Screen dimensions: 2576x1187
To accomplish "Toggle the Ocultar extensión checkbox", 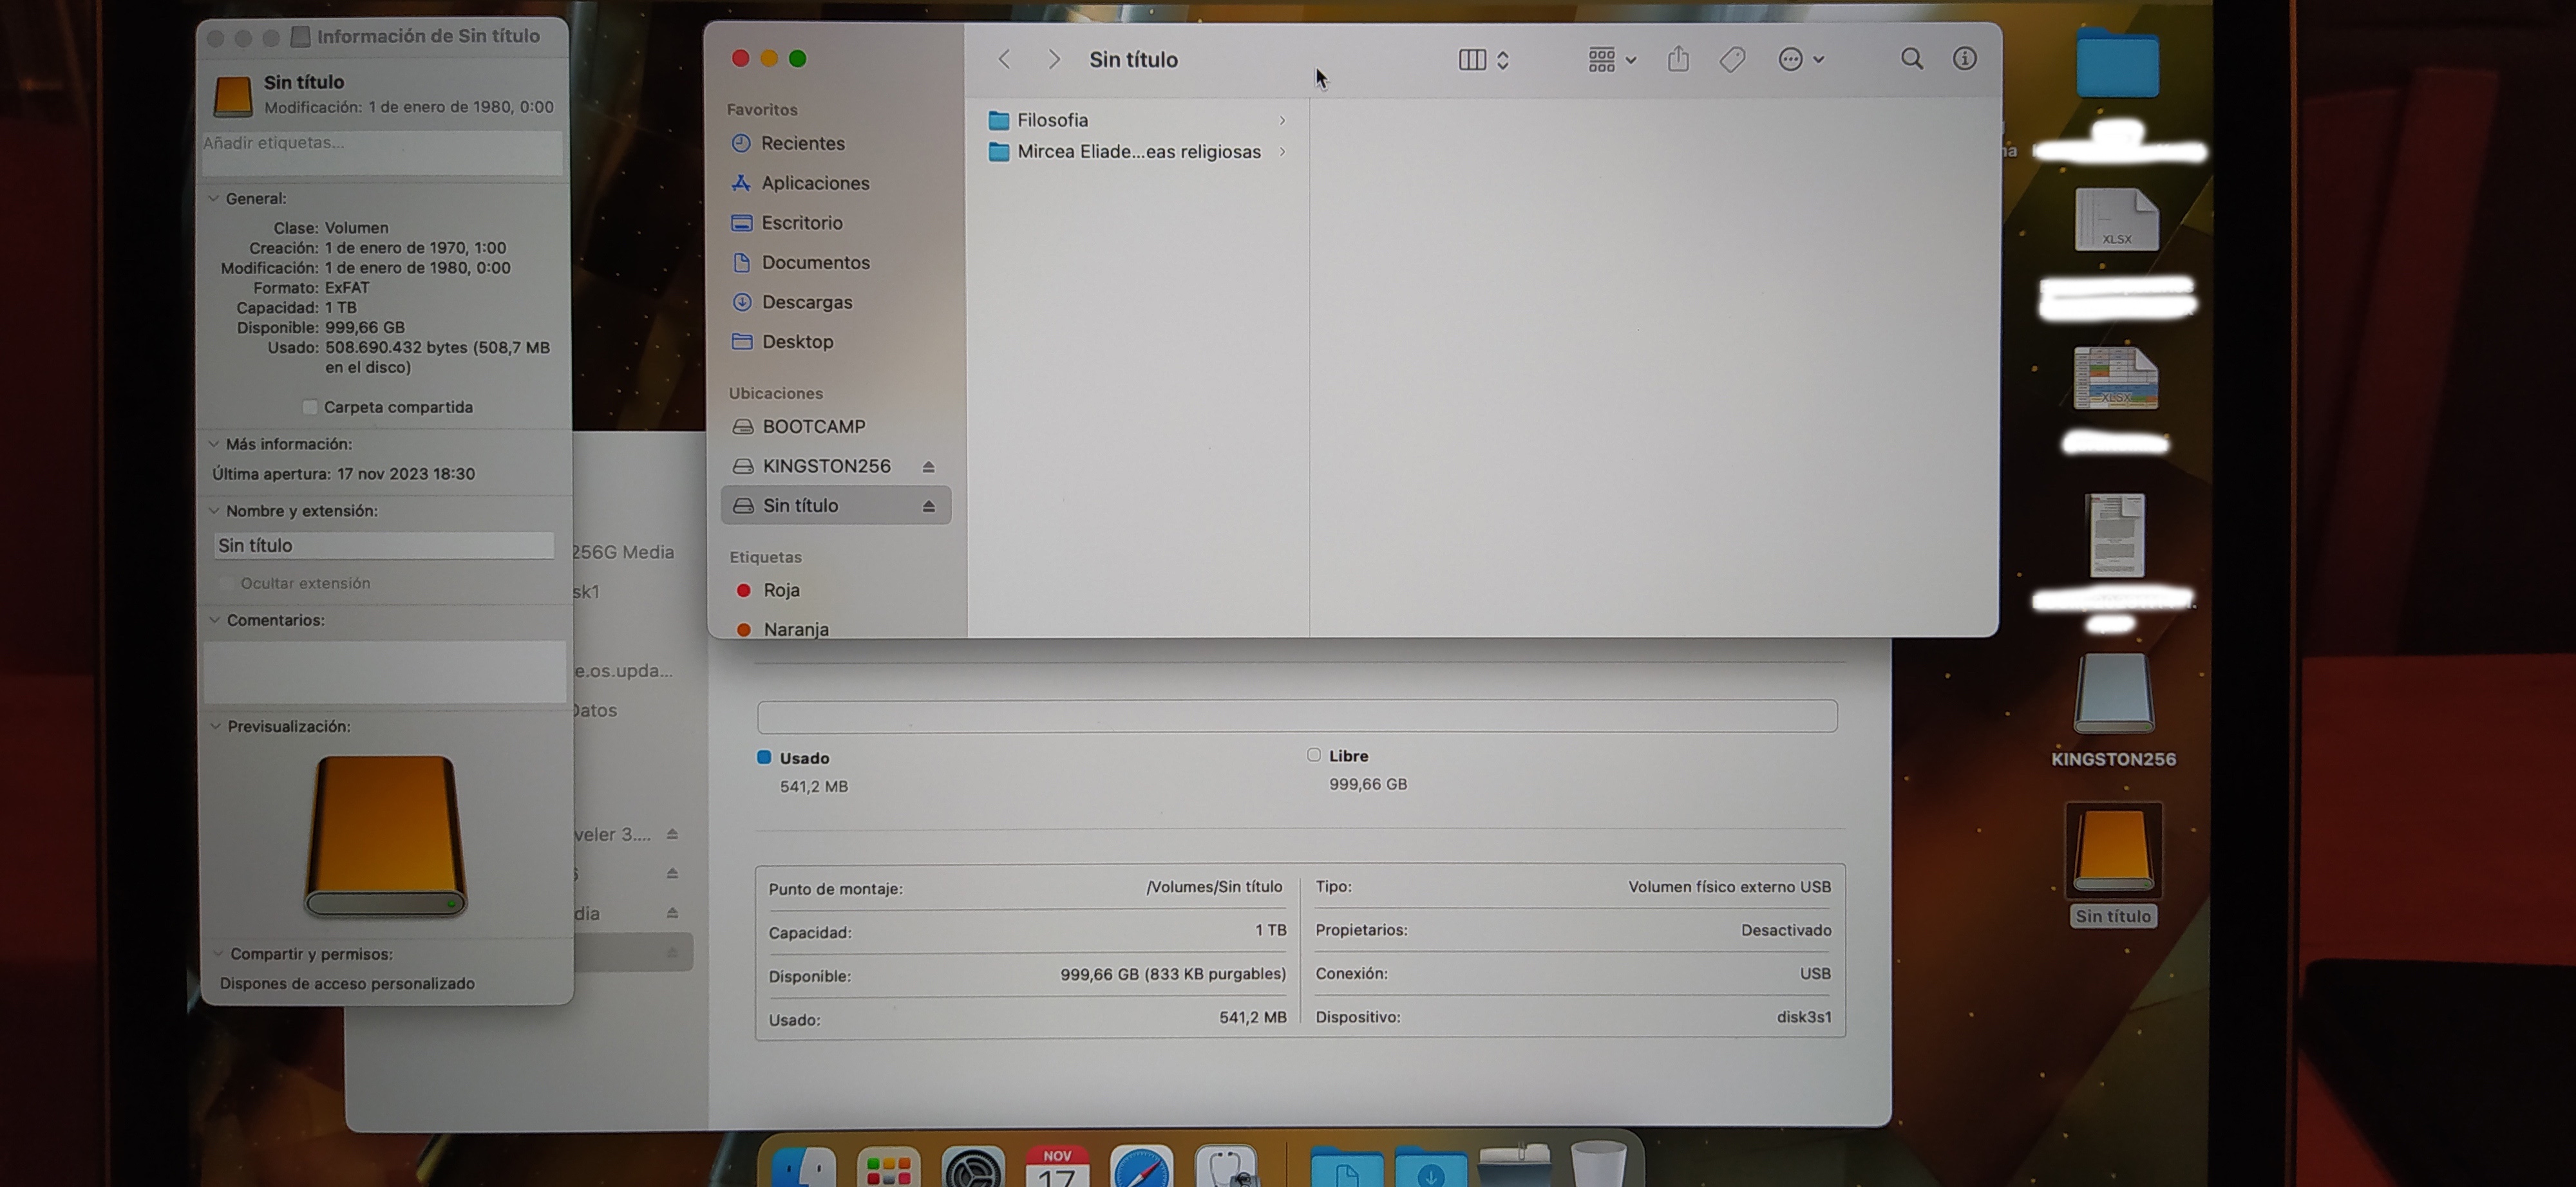I will [226, 583].
